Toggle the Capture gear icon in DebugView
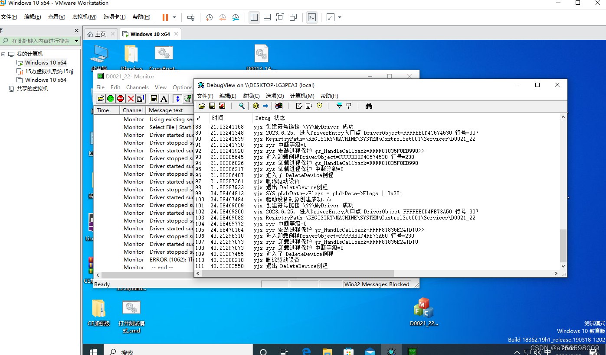 256,106
